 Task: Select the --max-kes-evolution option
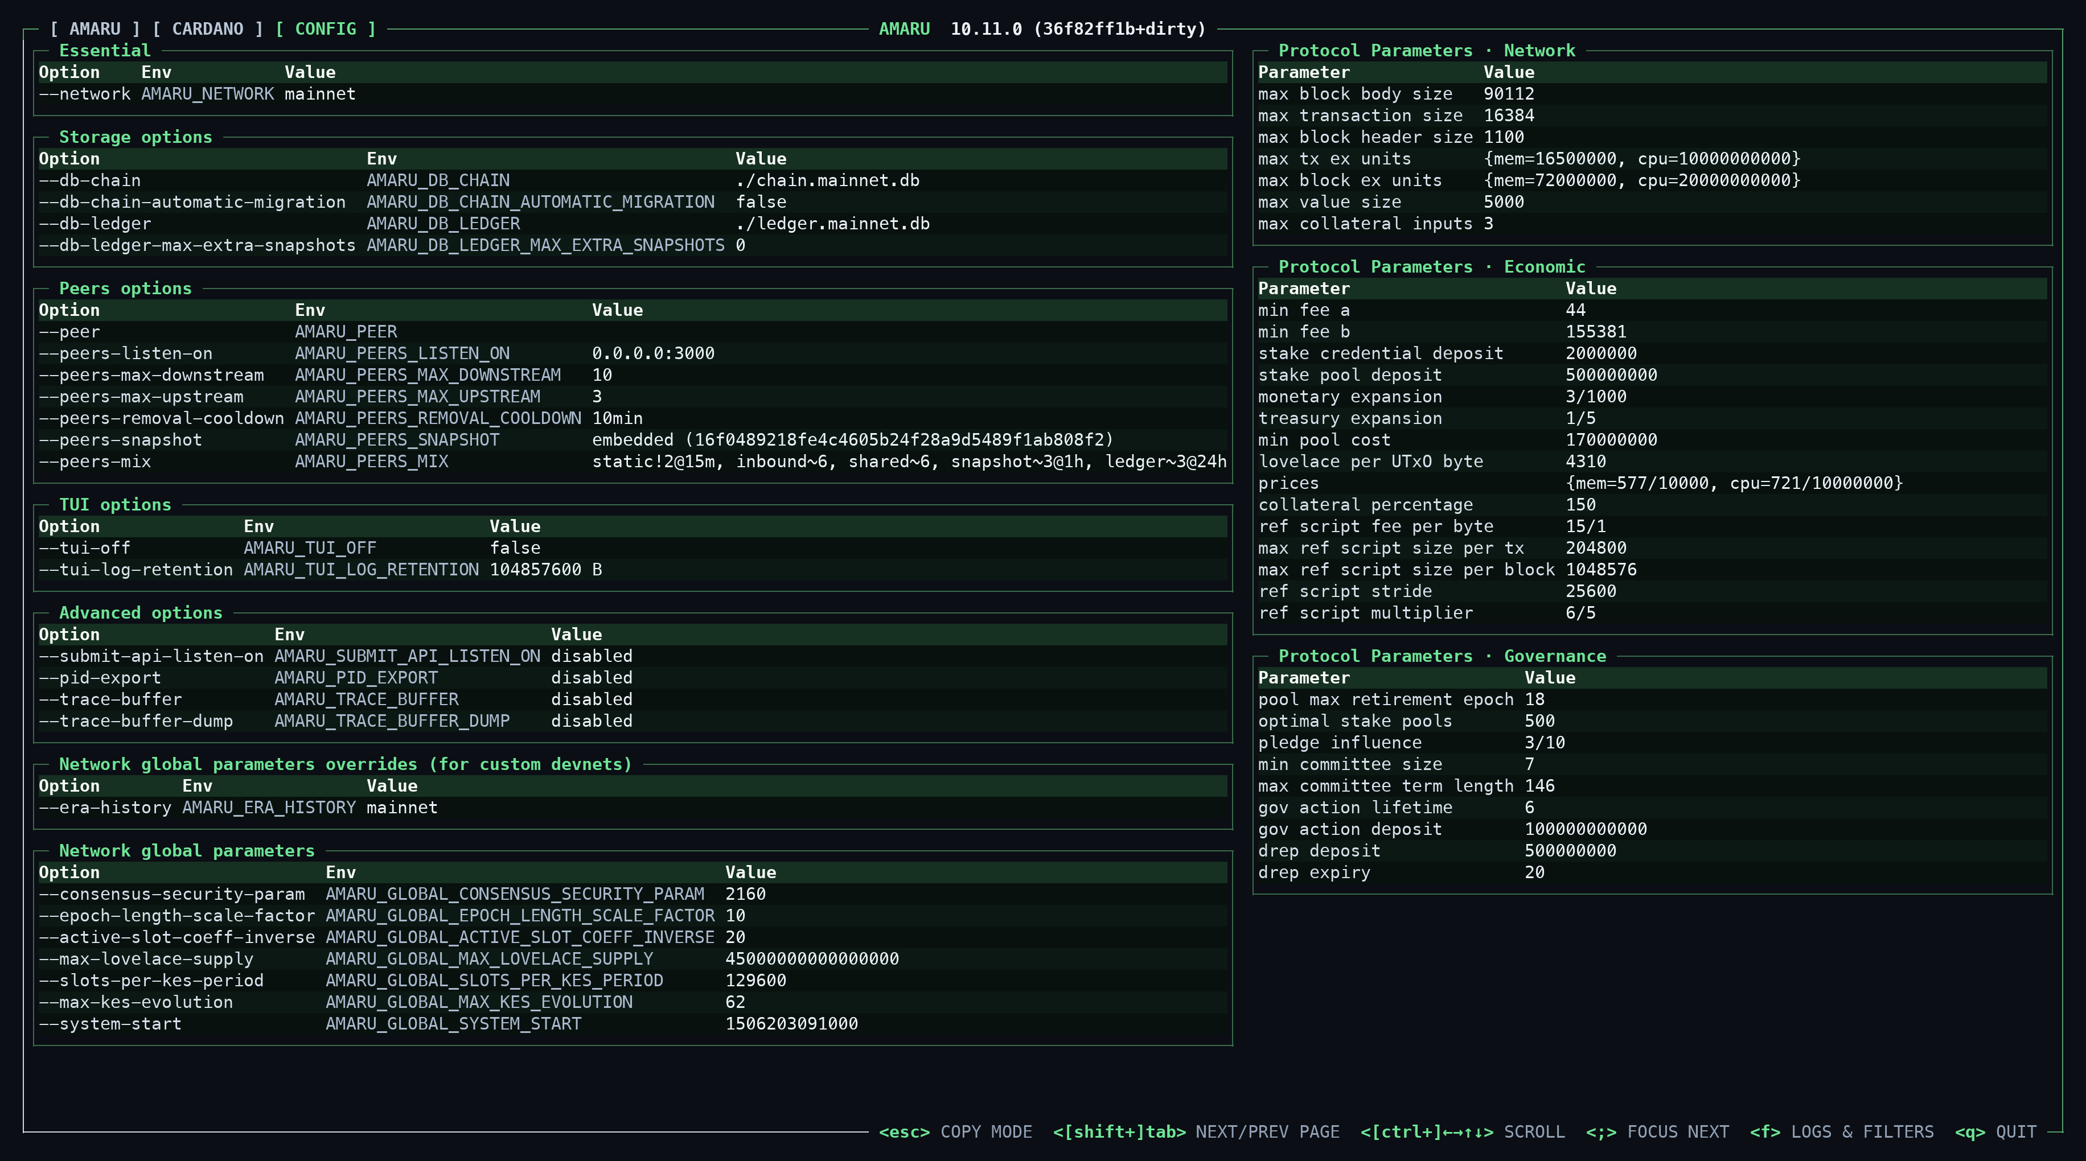(136, 1002)
